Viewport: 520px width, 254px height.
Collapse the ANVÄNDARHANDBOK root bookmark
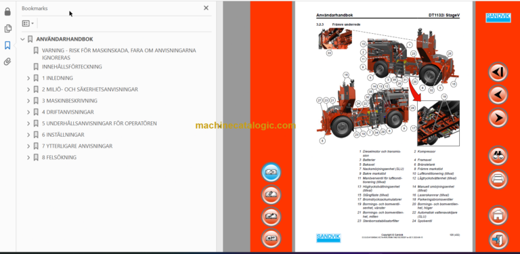[x=22, y=39]
